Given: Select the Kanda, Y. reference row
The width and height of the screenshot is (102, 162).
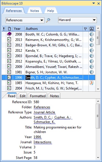Looking at the screenshot, I should point(48,50).
